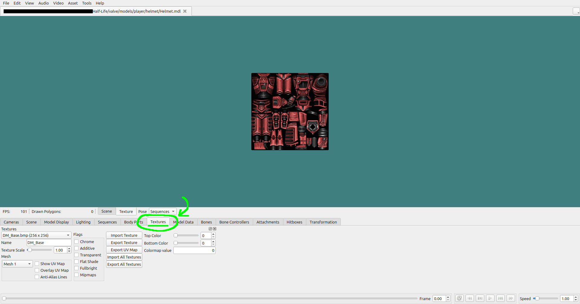Click the Import All Textures button
This screenshot has height=304, width=580.
click(124, 257)
